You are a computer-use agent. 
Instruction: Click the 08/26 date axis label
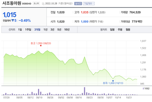(x=50, y=98)
